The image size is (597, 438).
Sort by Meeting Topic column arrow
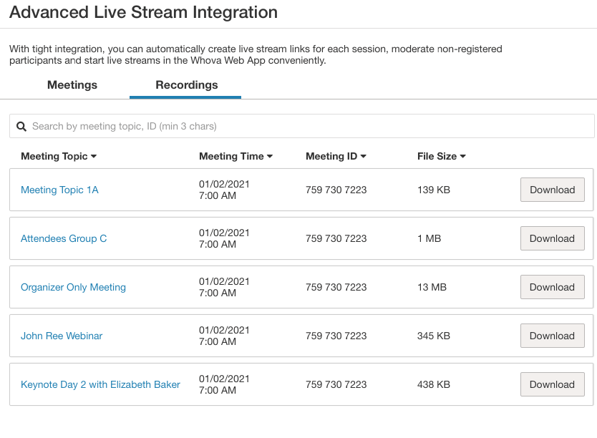coord(94,157)
